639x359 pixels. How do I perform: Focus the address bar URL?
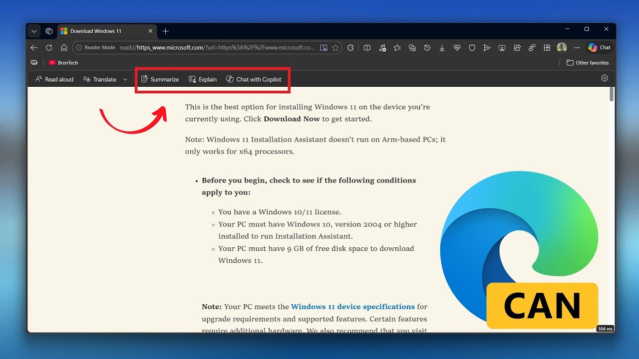click(217, 48)
